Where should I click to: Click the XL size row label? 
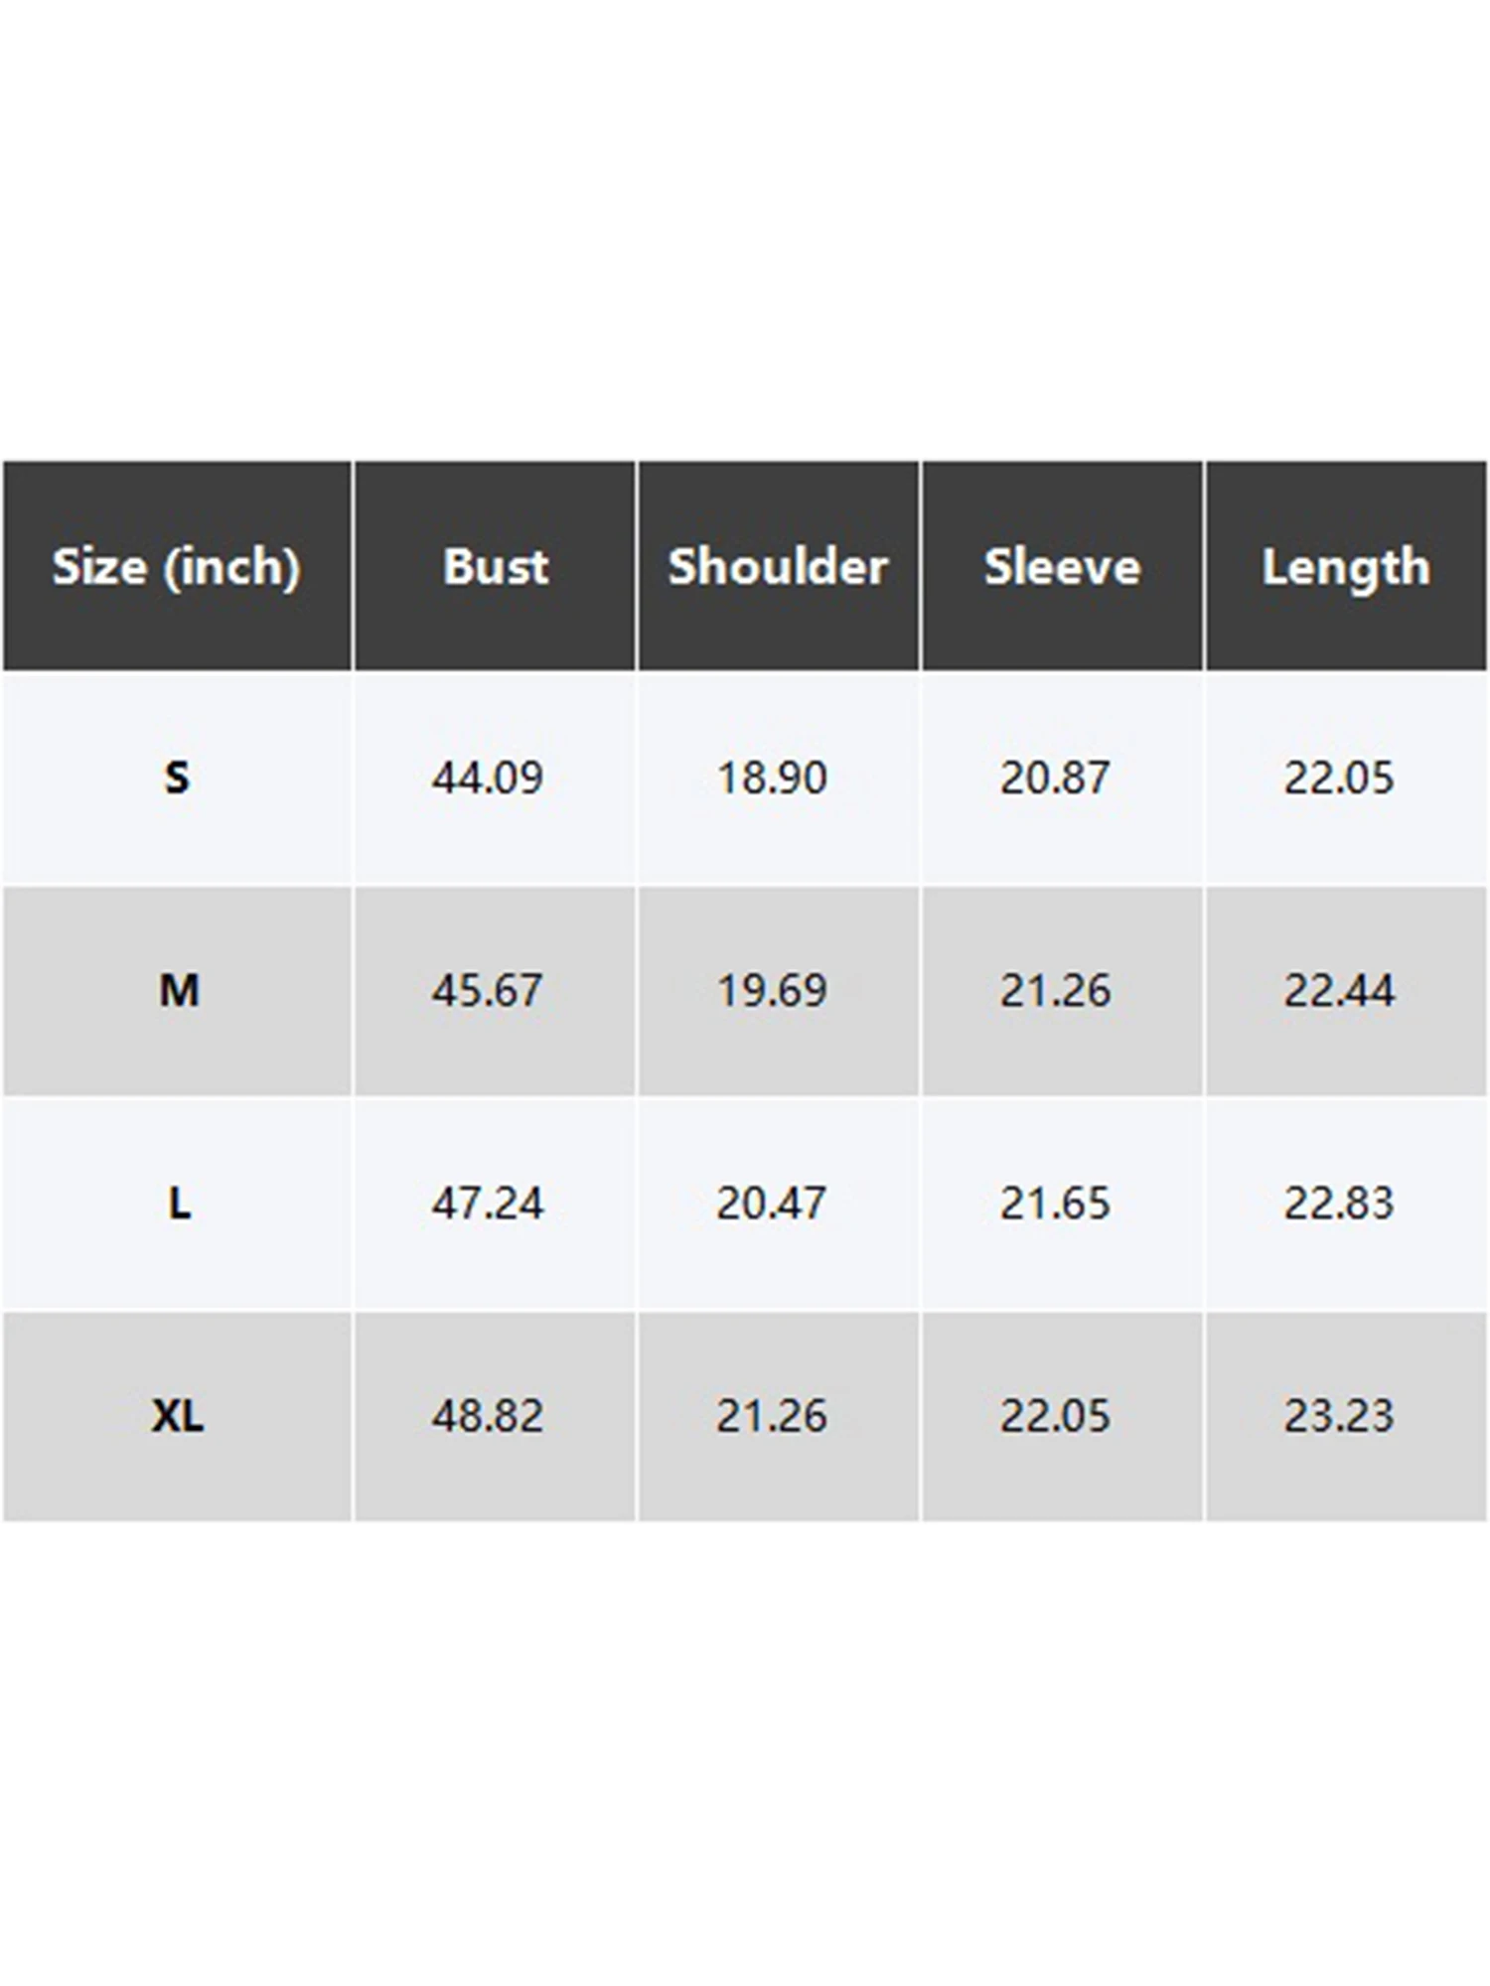[x=178, y=1416]
